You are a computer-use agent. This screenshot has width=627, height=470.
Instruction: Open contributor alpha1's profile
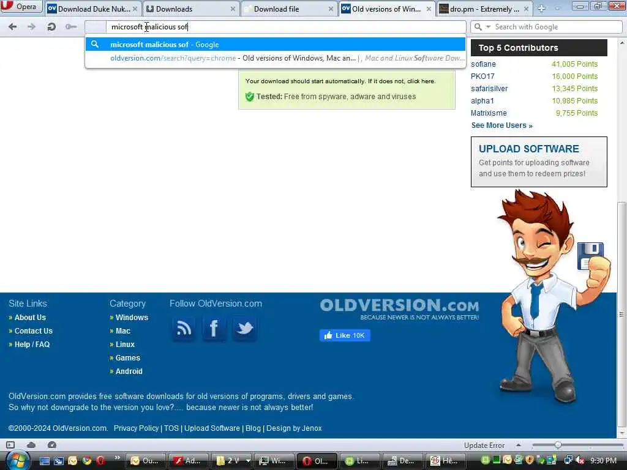pos(482,101)
